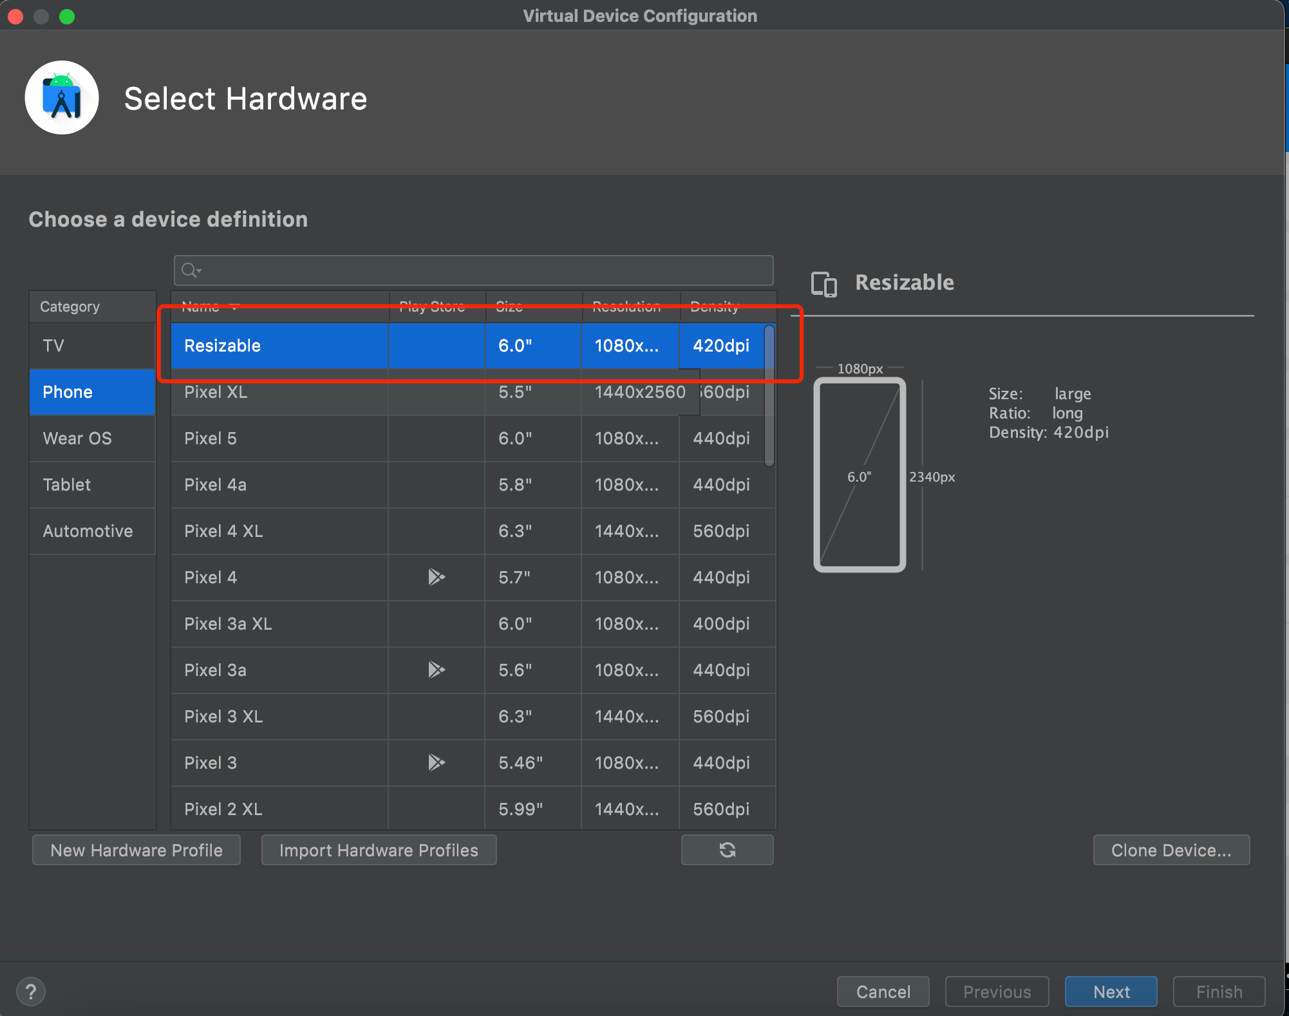Image resolution: width=1289 pixels, height=1016 pixels.
Task: Click the disabled Previous button
Action: 997,992
